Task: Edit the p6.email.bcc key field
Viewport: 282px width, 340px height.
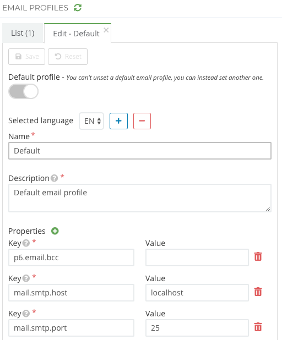Action: pyautogui.click(x=71, y=257)
